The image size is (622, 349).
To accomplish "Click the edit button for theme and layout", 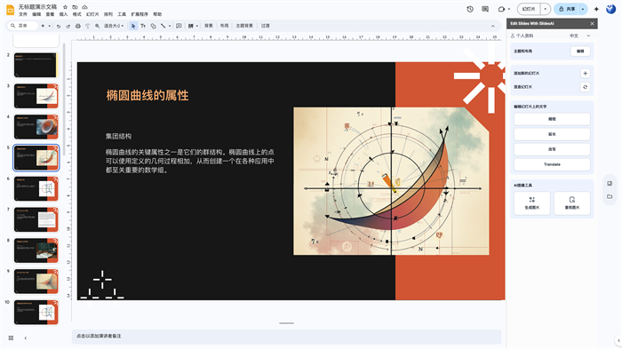I will 580,52.
